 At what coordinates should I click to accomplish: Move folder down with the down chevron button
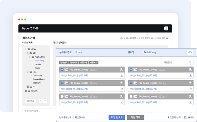click(x=45, y=101)
